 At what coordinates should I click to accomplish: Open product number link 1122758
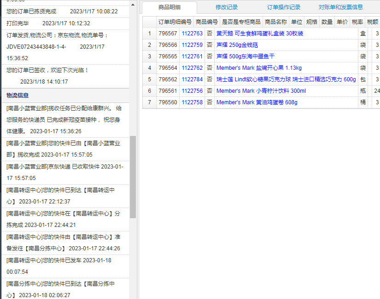tap(192, 102)
